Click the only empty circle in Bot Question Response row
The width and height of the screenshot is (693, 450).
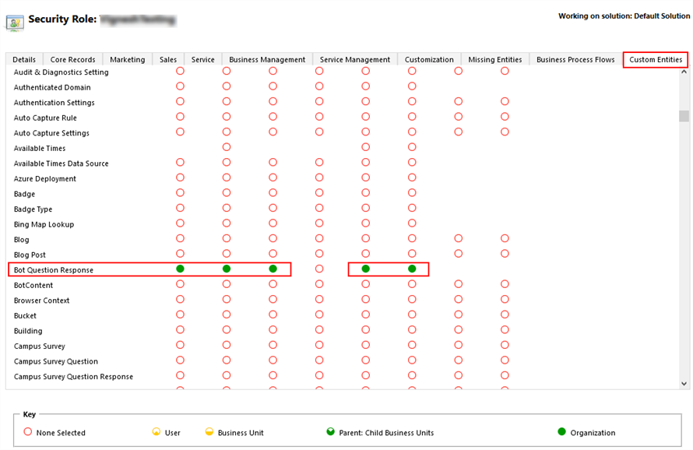pos(319,269)
